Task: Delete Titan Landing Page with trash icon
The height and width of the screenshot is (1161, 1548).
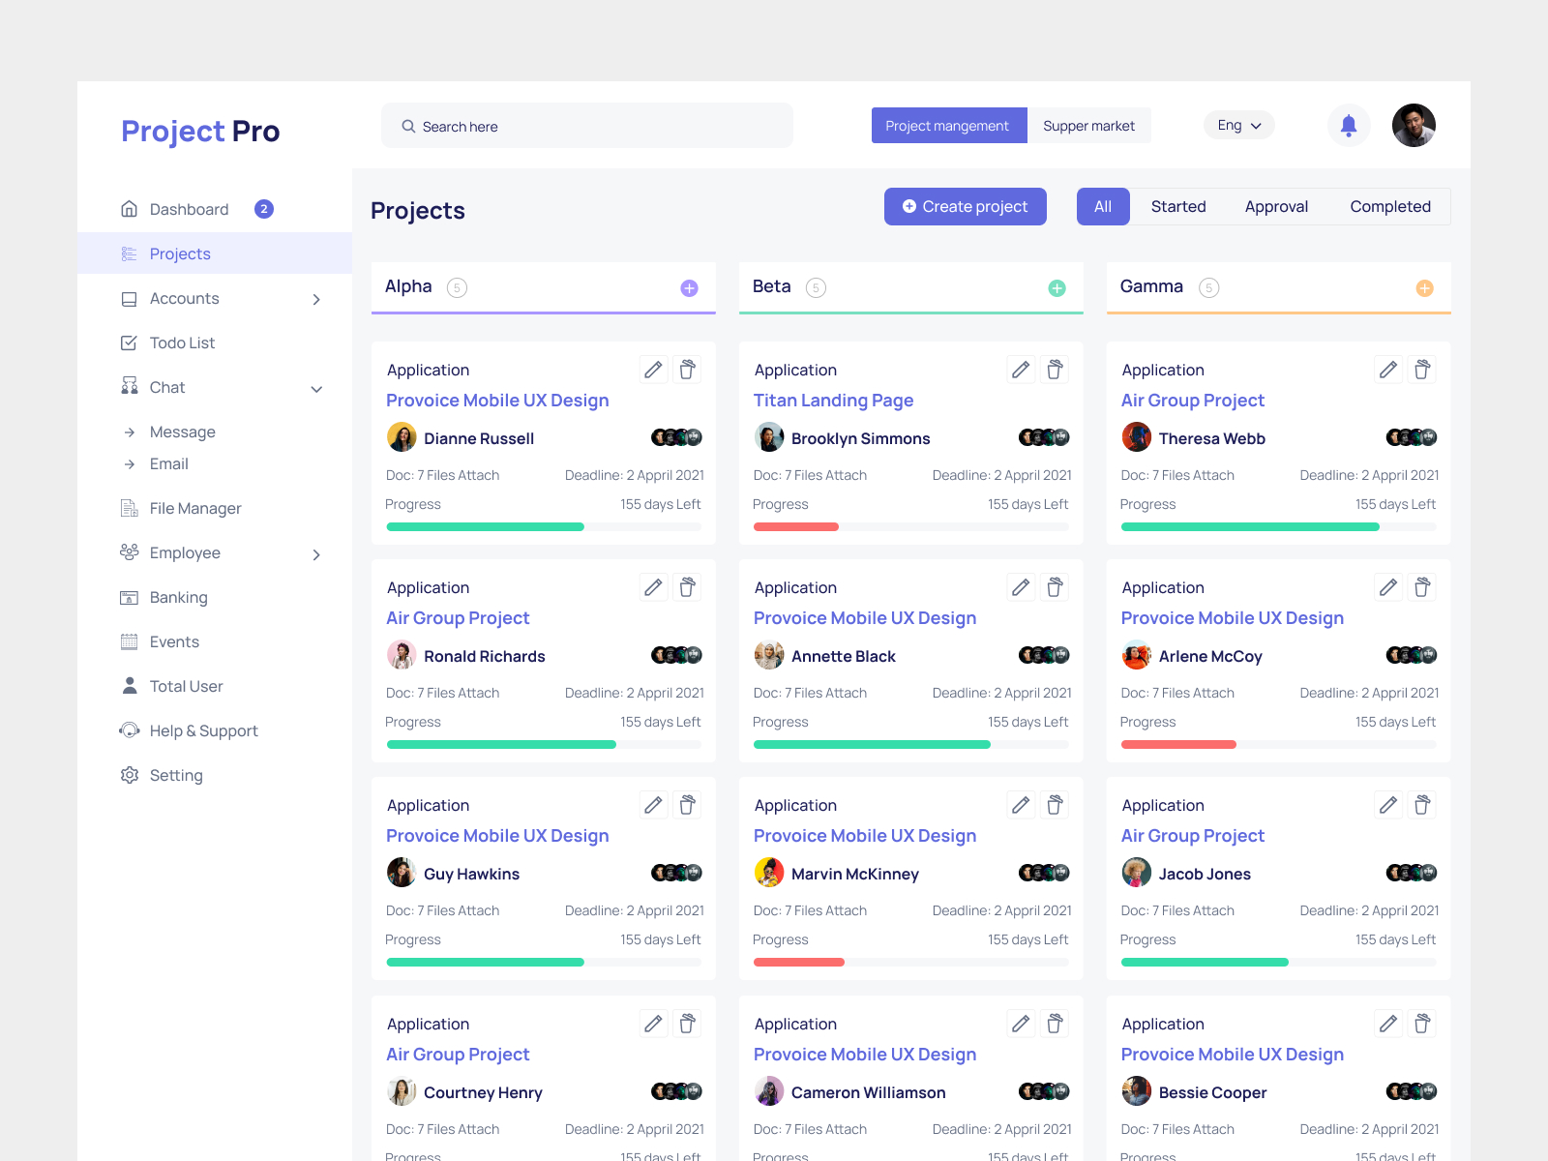Action: 1055,369
